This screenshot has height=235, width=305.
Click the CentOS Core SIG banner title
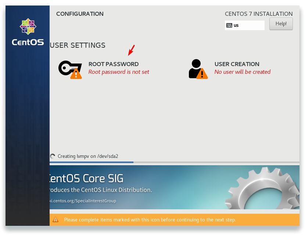pos(87,178)
